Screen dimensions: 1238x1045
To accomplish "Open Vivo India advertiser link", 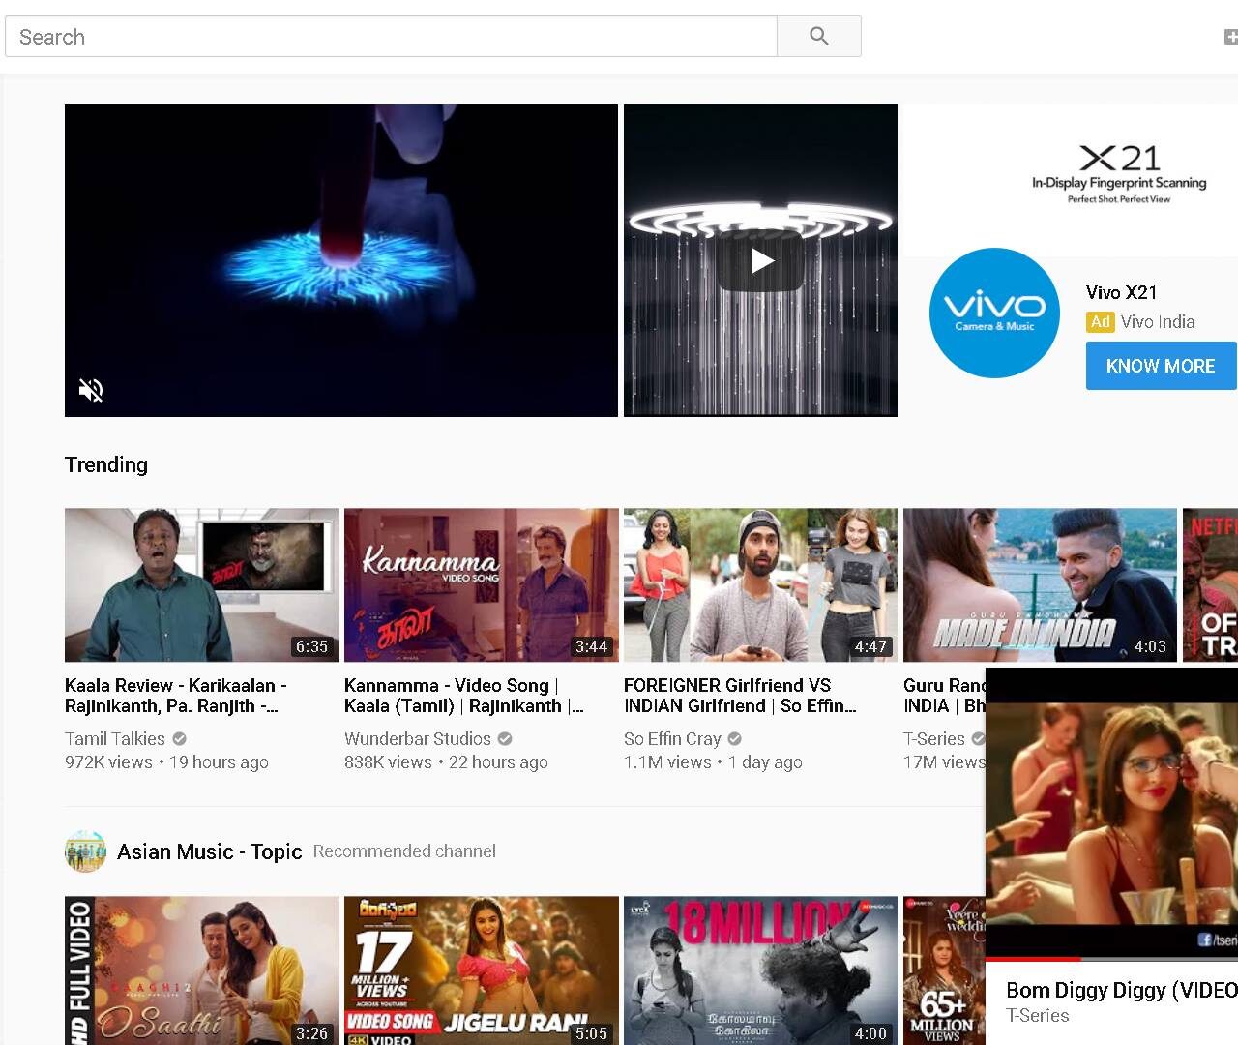I will pyautogui.click(x=1158, y=322).
